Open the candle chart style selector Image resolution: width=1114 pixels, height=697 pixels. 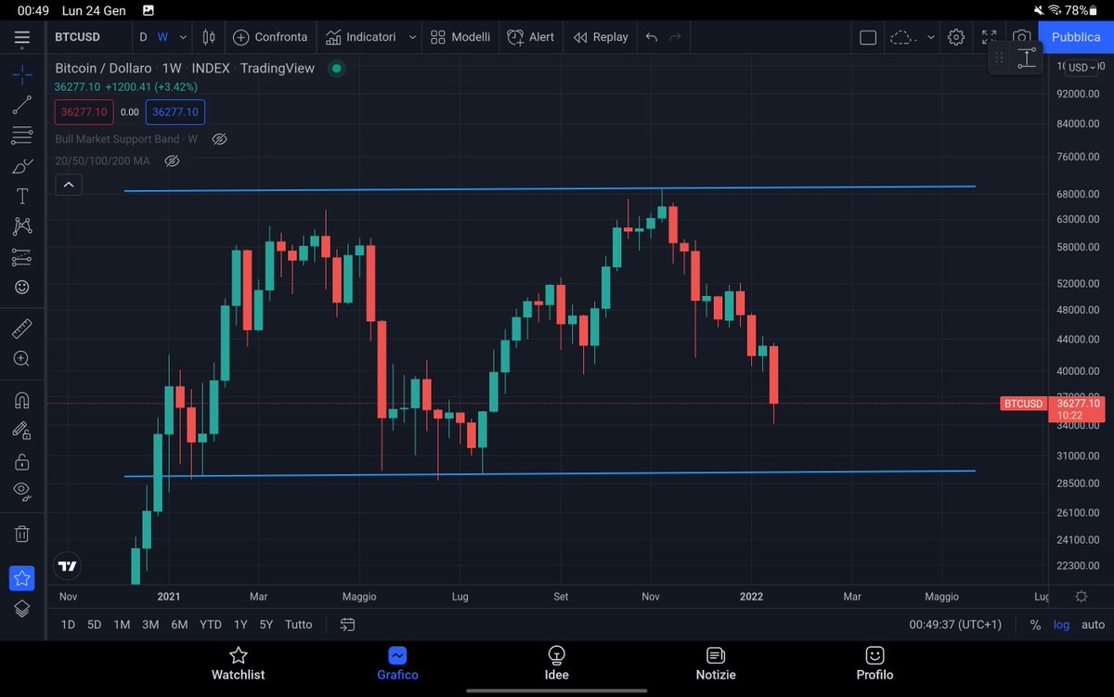[x=209, y=37]
